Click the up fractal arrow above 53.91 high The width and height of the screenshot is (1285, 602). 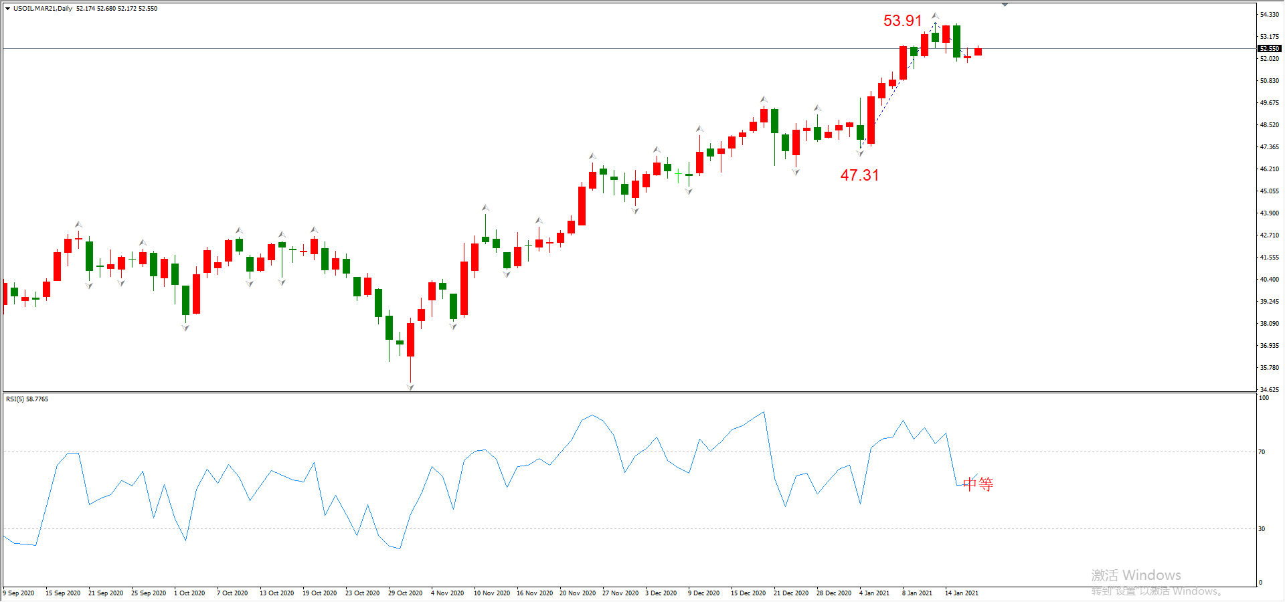click(x=935, y=15)
